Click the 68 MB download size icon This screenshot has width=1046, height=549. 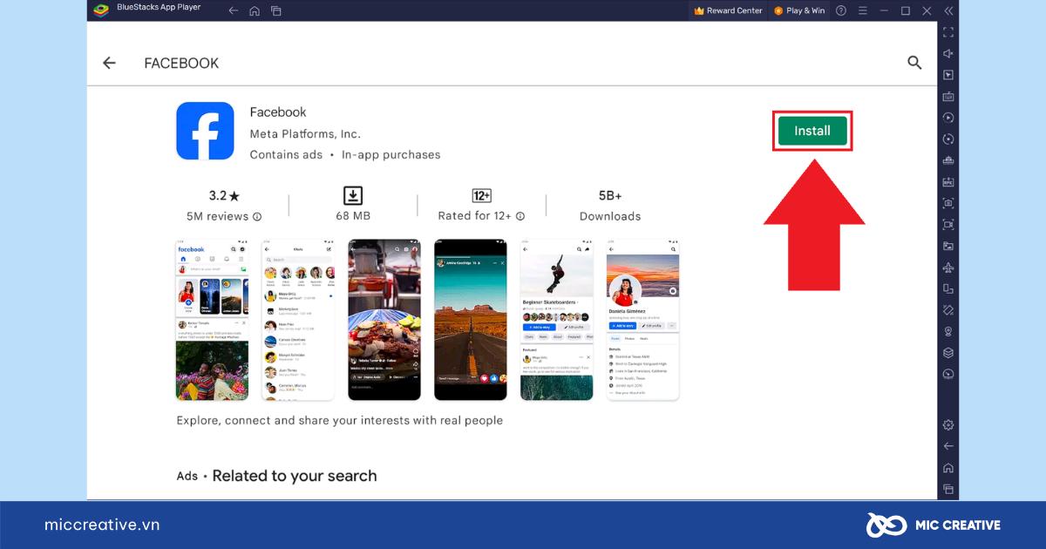click(353, 195)
